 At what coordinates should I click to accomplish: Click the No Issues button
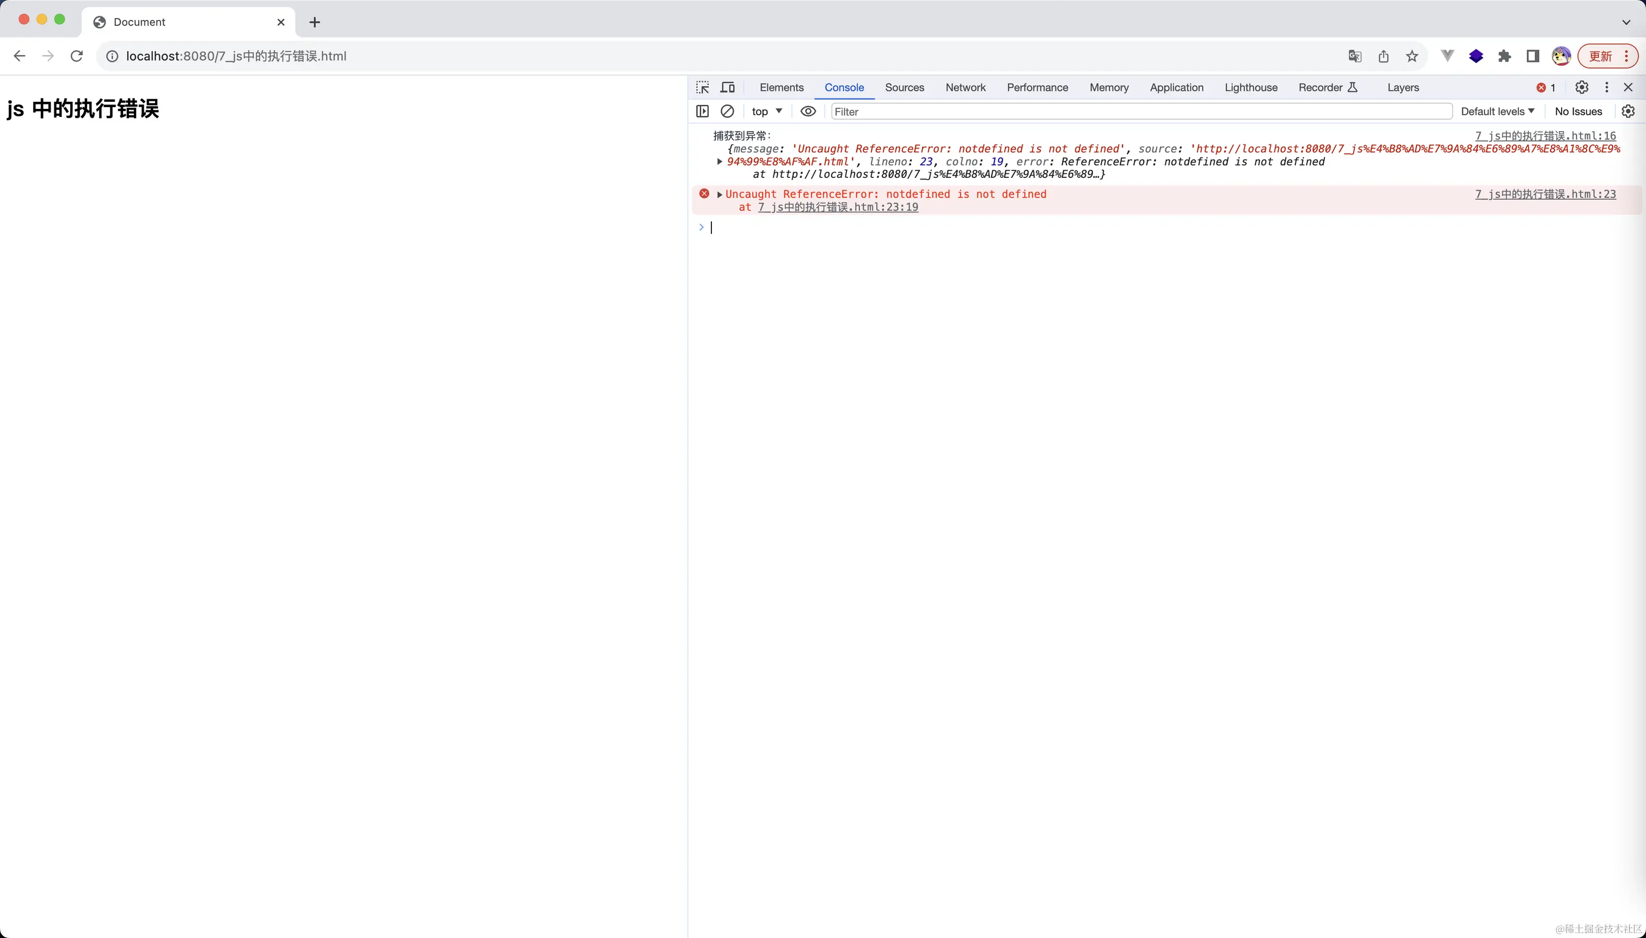(x=1579, y=111)
